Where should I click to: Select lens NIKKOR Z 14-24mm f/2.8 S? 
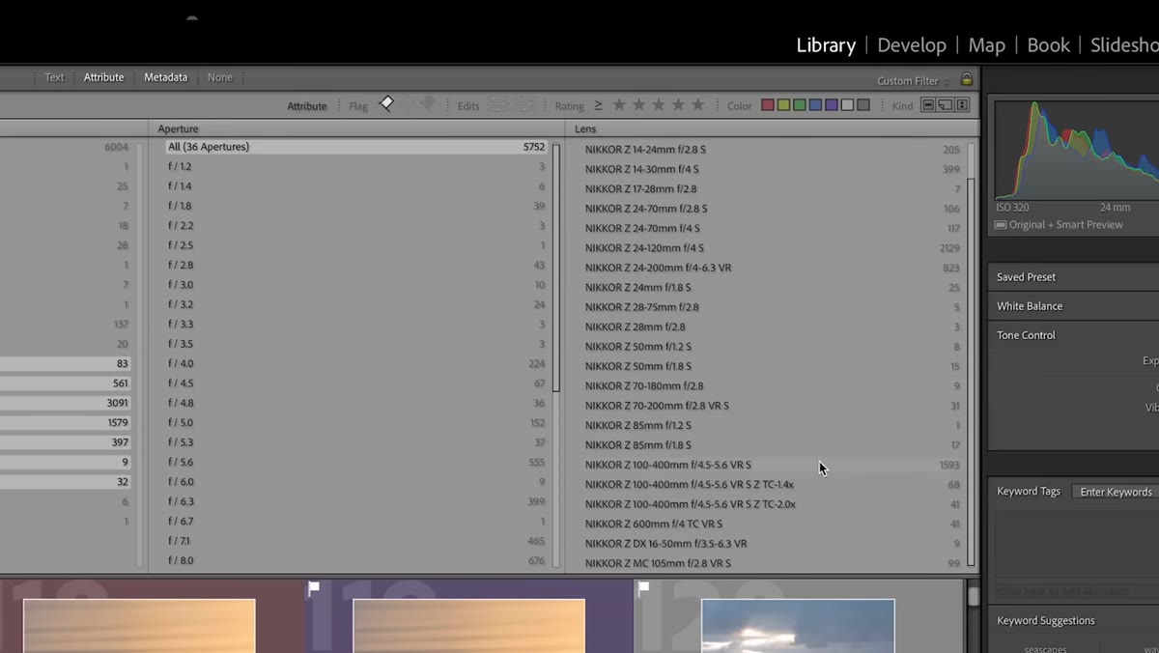point(772,150)
